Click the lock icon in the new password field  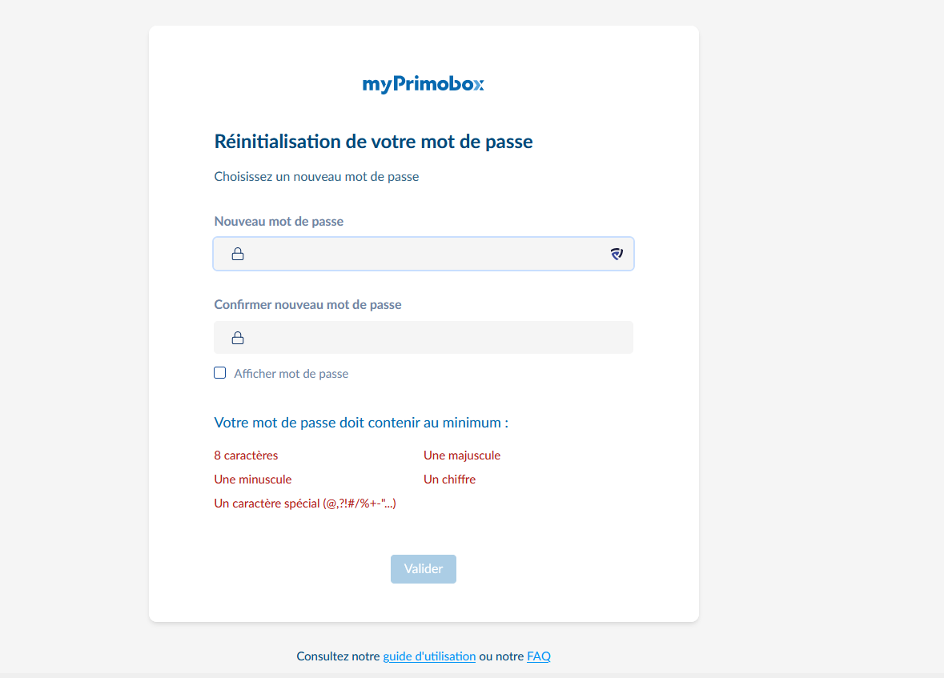click(238, 255)
